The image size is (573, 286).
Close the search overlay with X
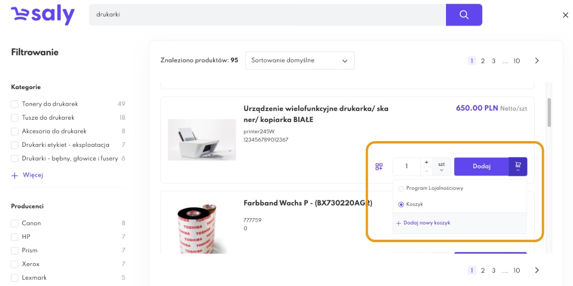565,15
